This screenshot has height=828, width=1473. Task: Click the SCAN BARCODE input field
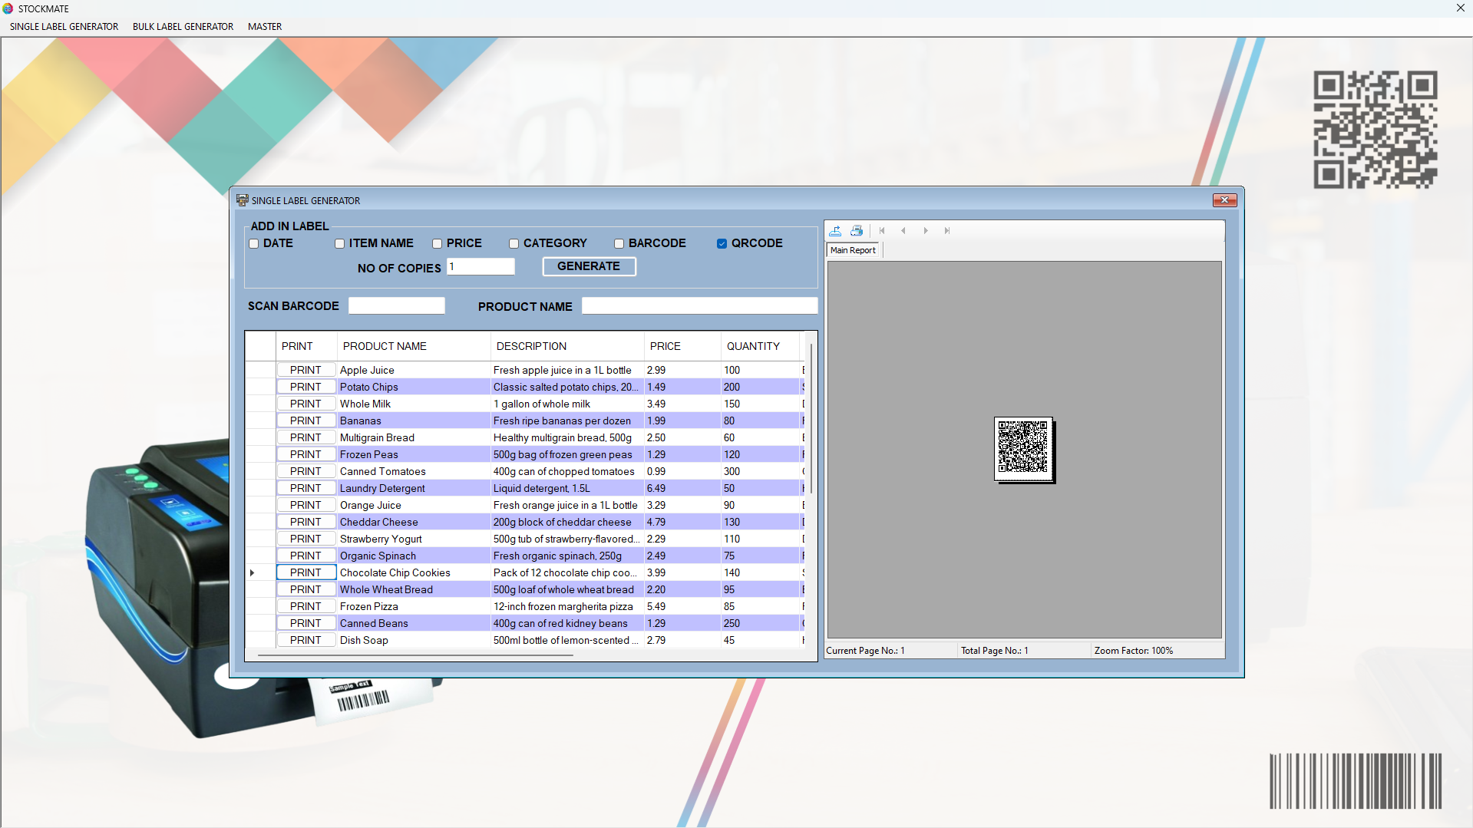pos(397,305)
